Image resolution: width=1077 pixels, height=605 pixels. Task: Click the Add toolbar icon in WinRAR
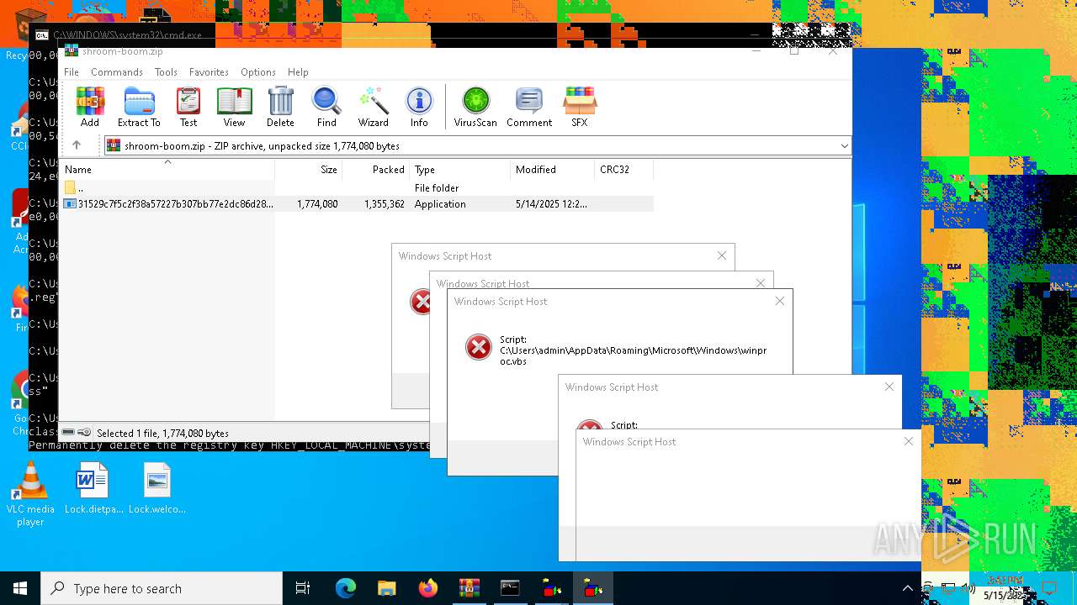pyautogui.click(x=90, y=107)
